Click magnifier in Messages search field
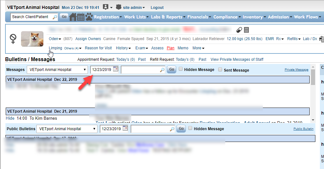 (x=162, y=70)
